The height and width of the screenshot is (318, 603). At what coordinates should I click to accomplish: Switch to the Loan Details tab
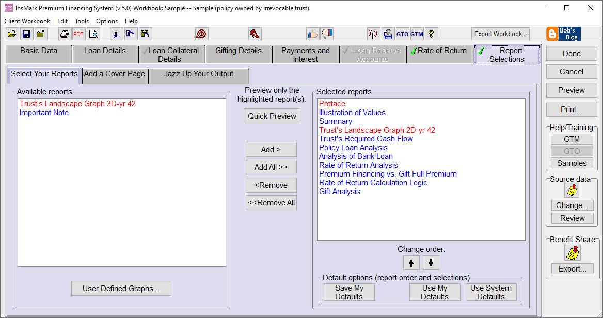pos(105,51)
